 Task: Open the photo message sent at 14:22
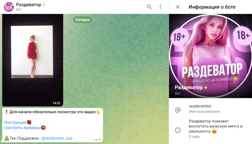33,60
